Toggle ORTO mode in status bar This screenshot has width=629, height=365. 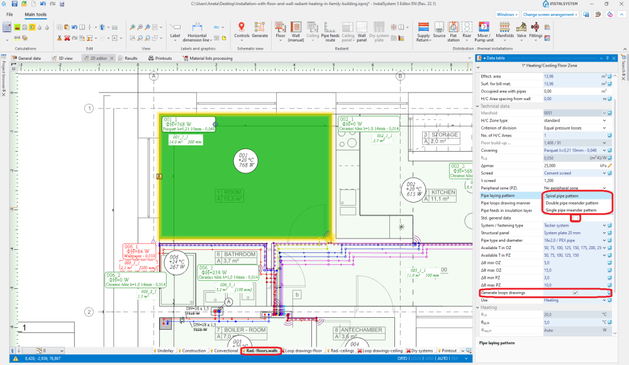click(x=403, y=359)
